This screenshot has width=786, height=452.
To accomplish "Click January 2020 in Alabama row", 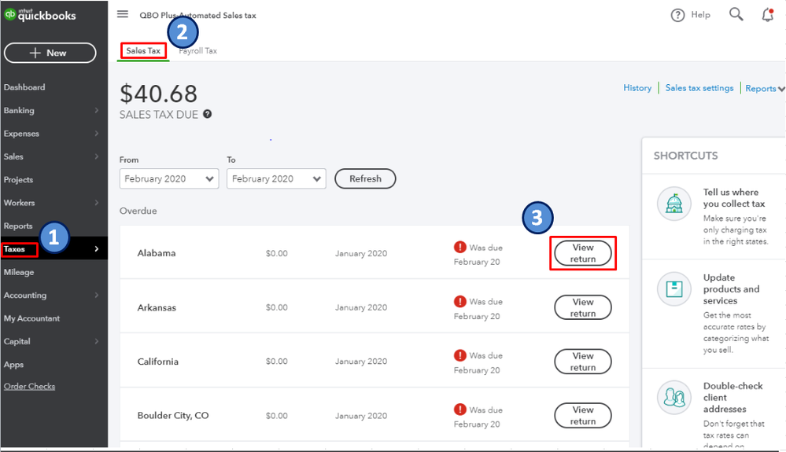I will coord(361,253).
